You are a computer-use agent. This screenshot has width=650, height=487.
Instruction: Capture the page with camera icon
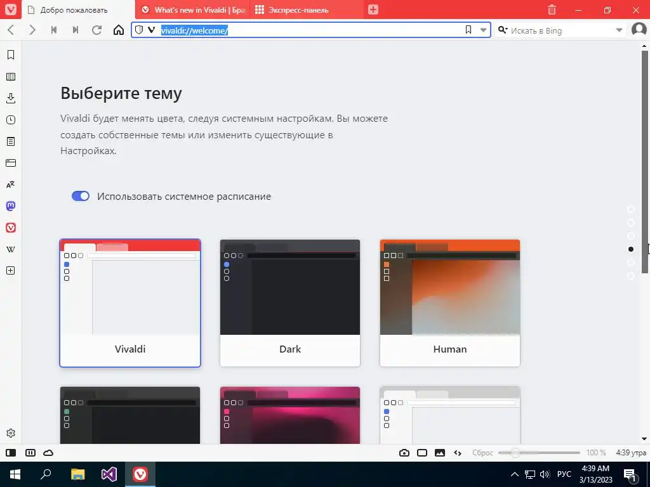[404, 453]
